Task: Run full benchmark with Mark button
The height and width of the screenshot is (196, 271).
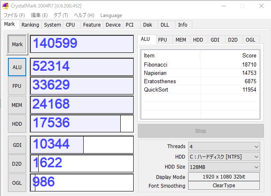Action: point(17,45)
